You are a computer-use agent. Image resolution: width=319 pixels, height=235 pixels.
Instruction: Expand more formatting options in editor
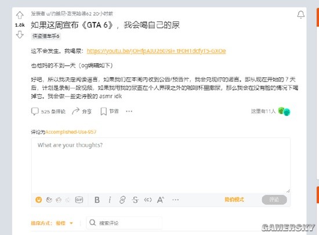tap(175, 200)
